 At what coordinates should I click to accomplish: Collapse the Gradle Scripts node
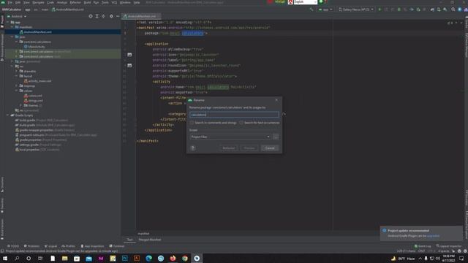pyautogui.click(x=8, y=115)
